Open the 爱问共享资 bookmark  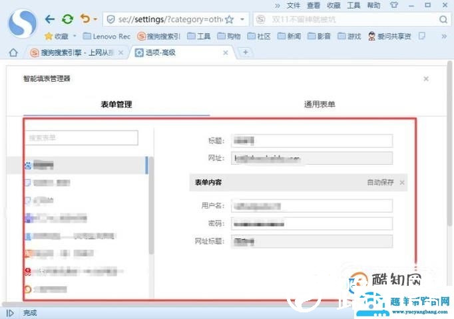(x=389, y=36)
